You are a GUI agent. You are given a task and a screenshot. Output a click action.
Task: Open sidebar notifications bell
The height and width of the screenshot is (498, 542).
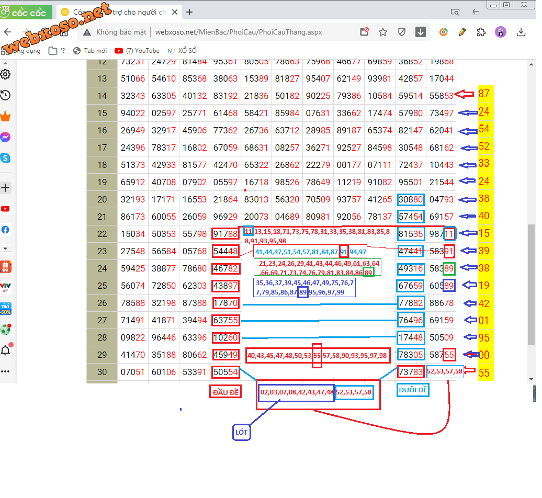pyautogui.click(x=5, y=350)
